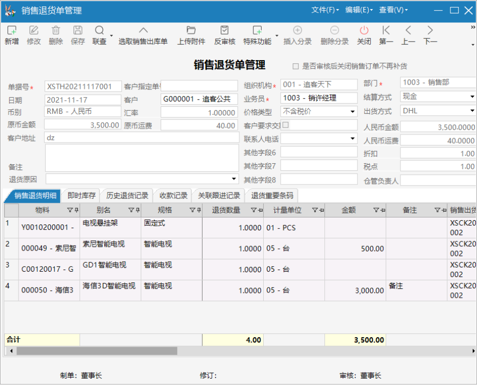Open the 特殊功能 dropdown arrow
The width and height of the screenshot is (477, 385).
[x=277, y=36]
